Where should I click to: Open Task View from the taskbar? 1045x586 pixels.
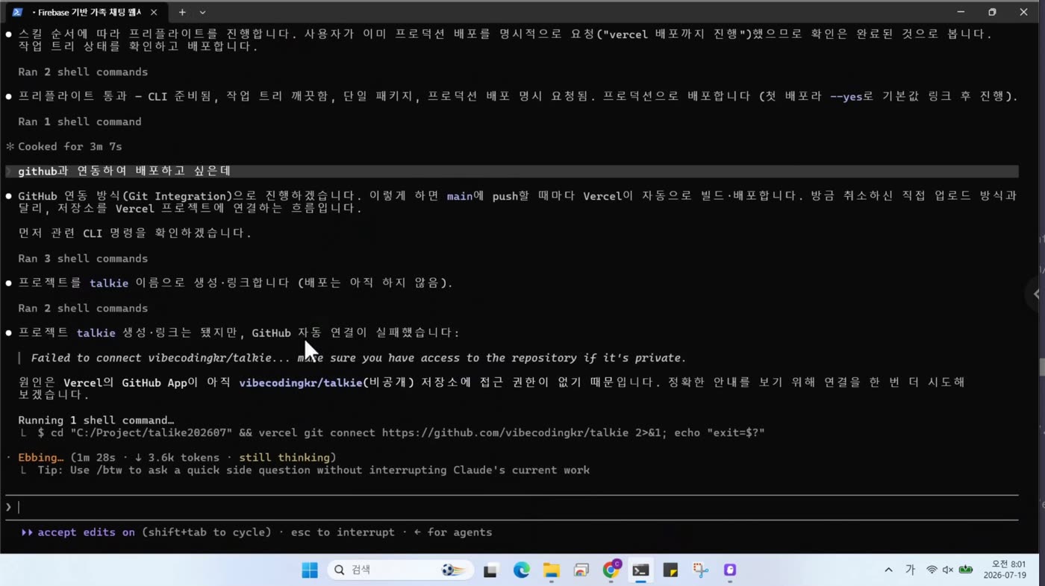point(490,570)
